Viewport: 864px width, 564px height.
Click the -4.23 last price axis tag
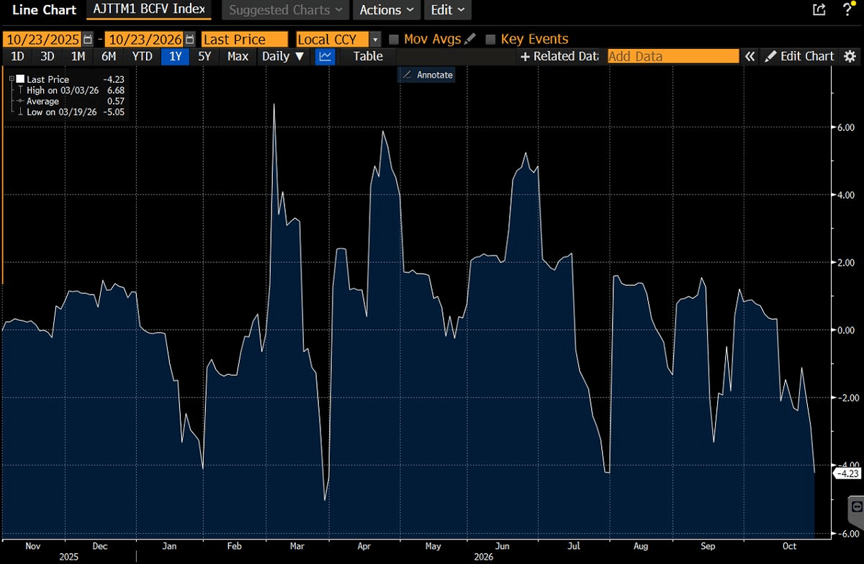point(847,473)
